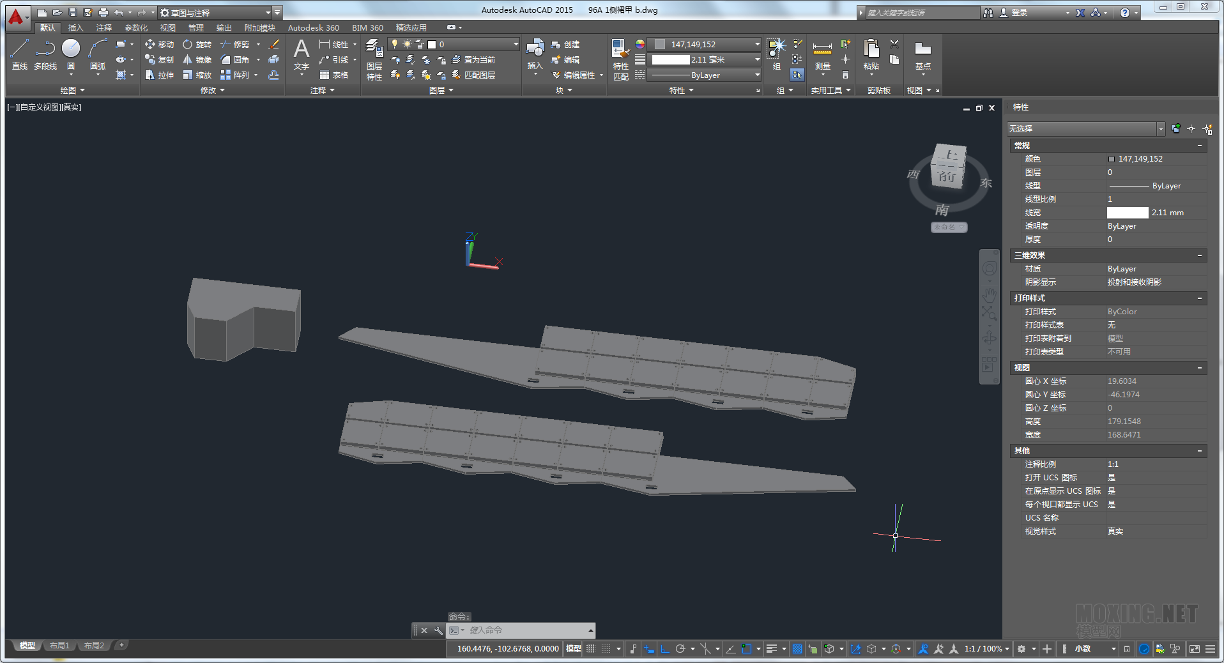Open the linetype dropdown ByLayer in ribbon
This screenshot has width=1224, height=663.
(704, 75)
